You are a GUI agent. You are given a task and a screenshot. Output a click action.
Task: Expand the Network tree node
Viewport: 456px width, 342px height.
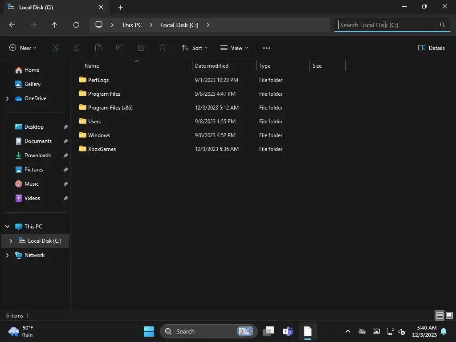[x=7, y=255]
